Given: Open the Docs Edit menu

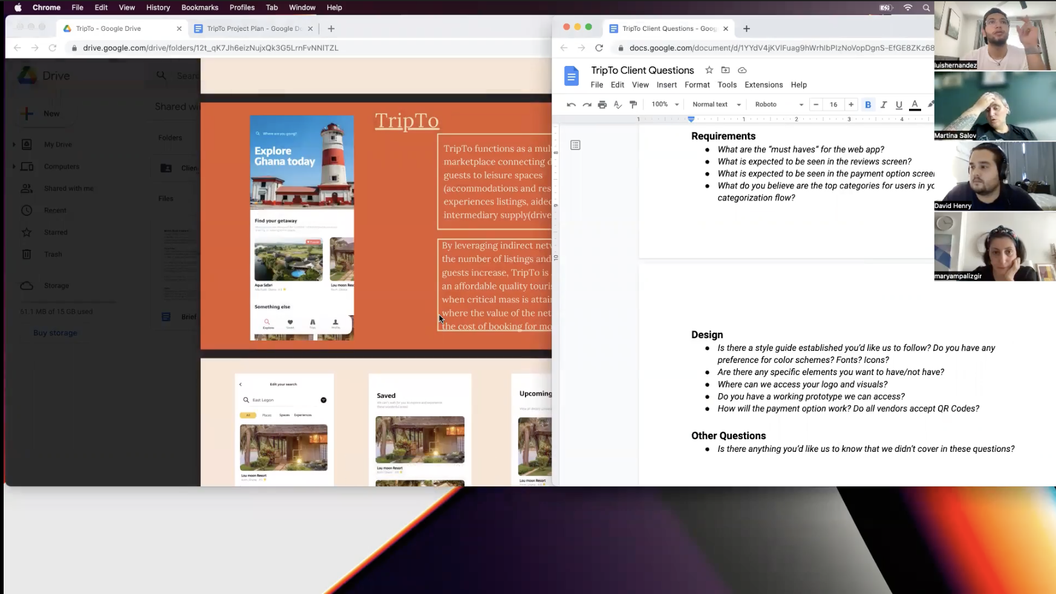Looking at the screenshot, I should [618, 85].
